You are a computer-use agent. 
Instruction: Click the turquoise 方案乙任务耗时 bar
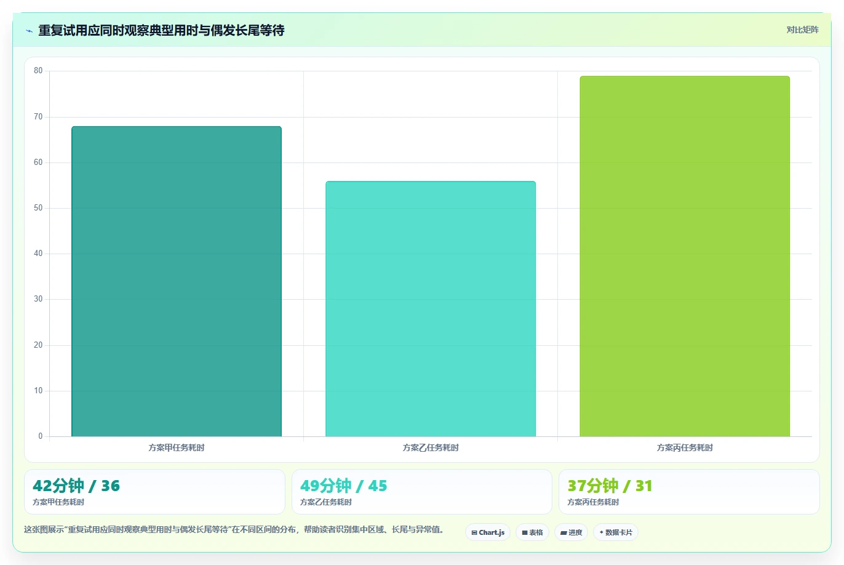[x=431, y=309]
